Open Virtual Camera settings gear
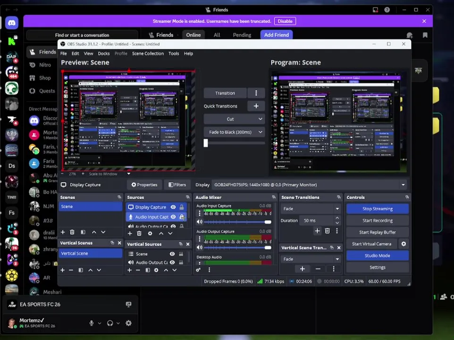The height and width of the screenshot is (340, 454). pyautogui.click(x=404, y=244)
